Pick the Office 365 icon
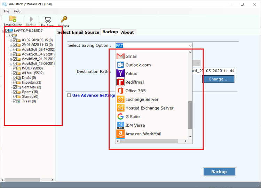This screenshot has height=188, width=261. pos(120,91)
